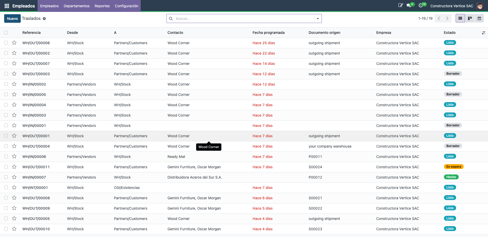Click the Ready Mat contact cell
488x237 pixels.
tap(176, 157)
